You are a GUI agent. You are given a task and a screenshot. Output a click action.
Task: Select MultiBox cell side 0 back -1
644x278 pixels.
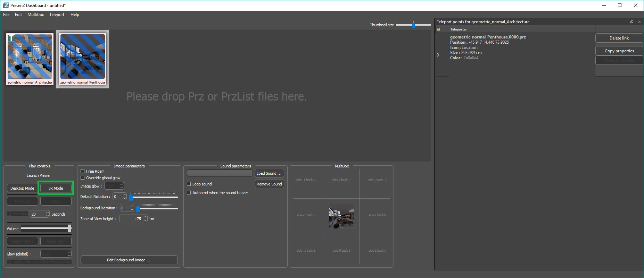[x=342, y=180]
